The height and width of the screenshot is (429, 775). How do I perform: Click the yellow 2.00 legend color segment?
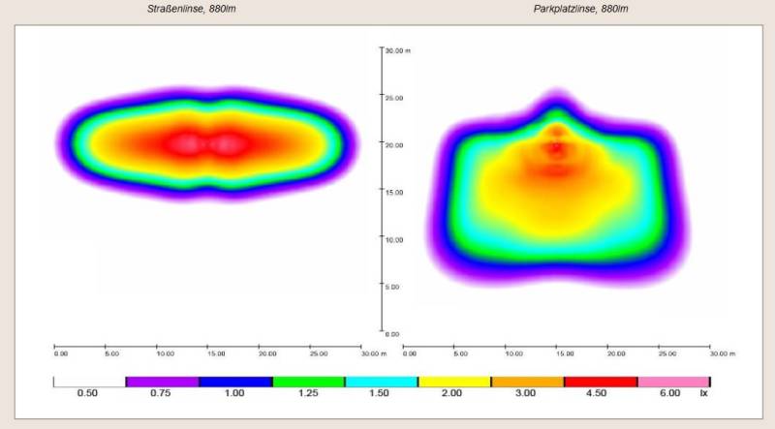(454, 382)
